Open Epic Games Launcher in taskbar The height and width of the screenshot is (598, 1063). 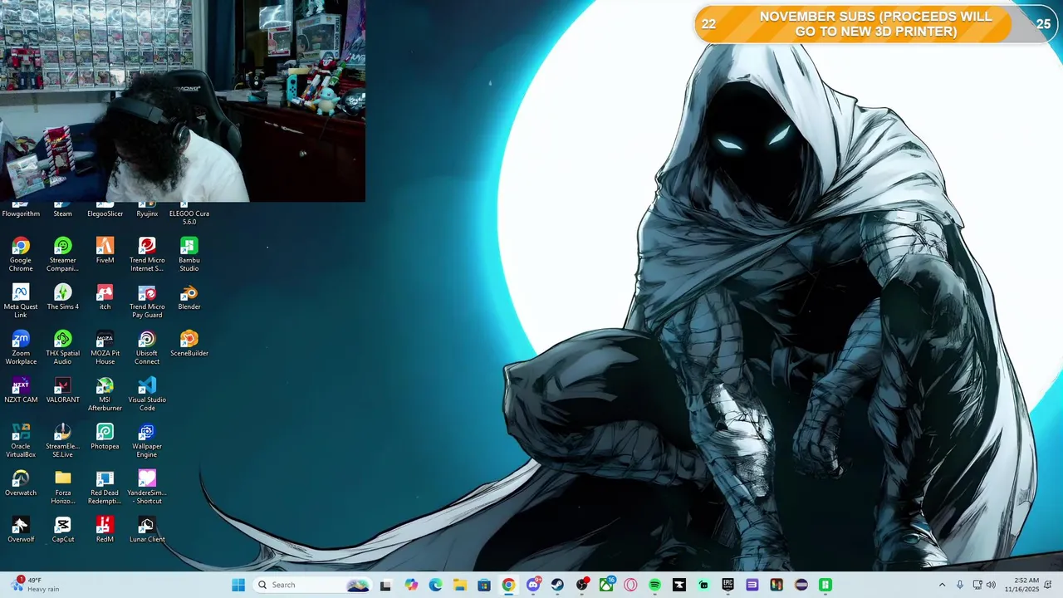pos(727,585)
